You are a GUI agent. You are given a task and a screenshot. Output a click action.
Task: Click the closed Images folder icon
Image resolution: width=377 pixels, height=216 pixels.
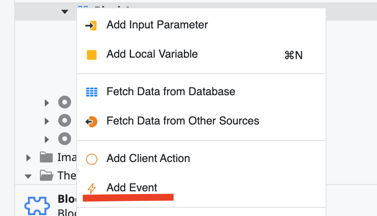[46, 158]
